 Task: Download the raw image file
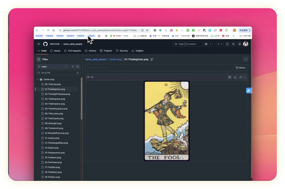pos(235,77)
